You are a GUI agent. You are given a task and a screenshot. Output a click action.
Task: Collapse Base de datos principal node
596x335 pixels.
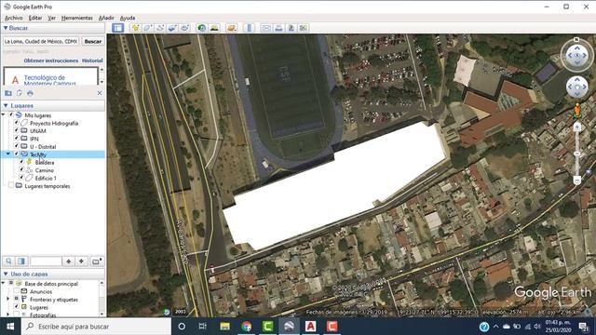(x=4, y=283)
